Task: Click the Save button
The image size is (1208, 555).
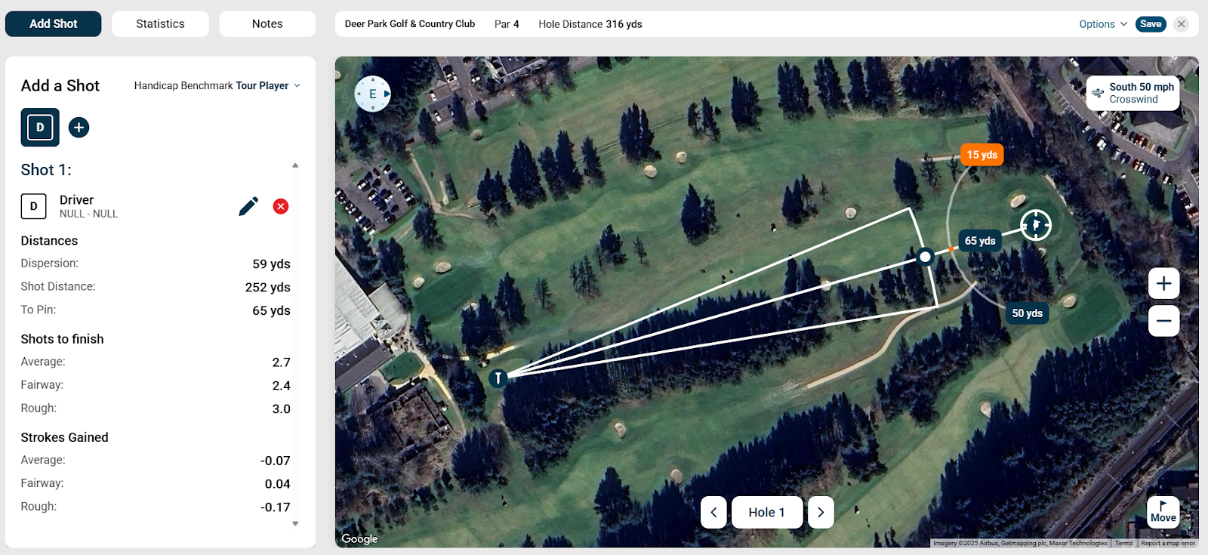Action: (x=1151, y=24)
